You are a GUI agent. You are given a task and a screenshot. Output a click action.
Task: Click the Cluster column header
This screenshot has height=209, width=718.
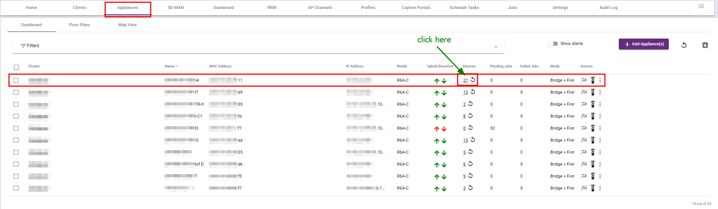pyautogui.click(x=34, y=66)
